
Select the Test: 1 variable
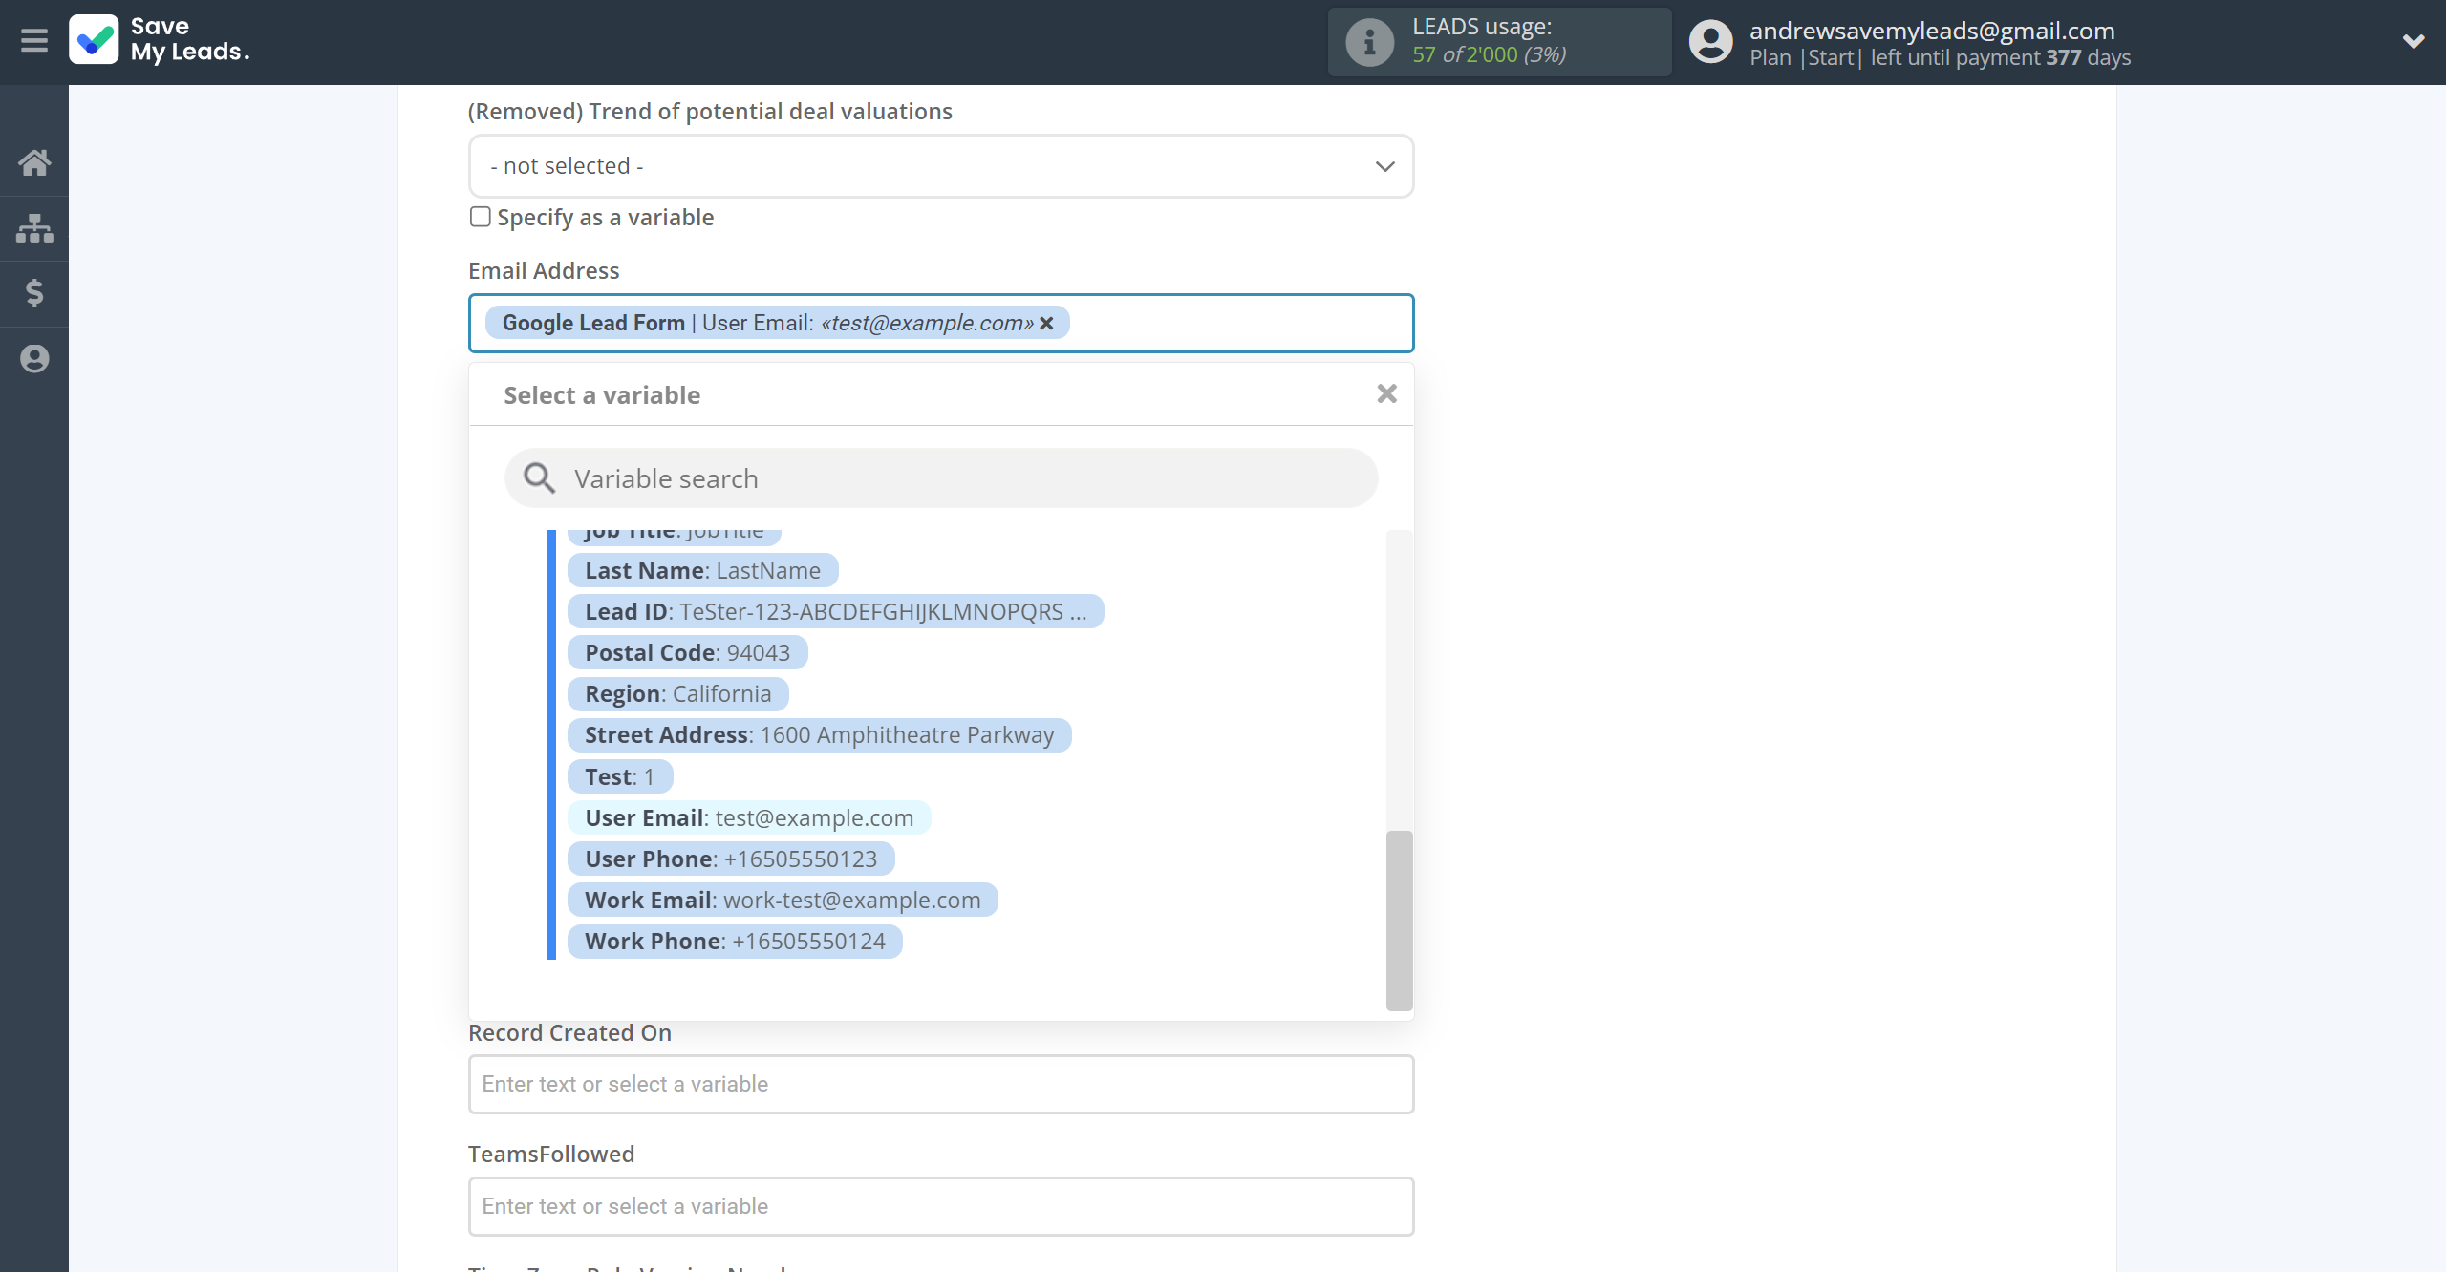[x=621, y=777]
